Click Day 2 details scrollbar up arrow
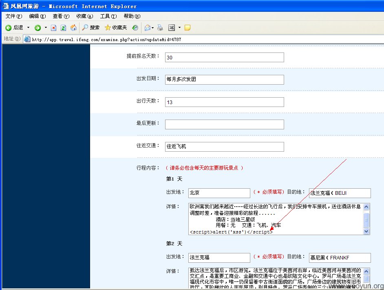 [x=366, y=271]
